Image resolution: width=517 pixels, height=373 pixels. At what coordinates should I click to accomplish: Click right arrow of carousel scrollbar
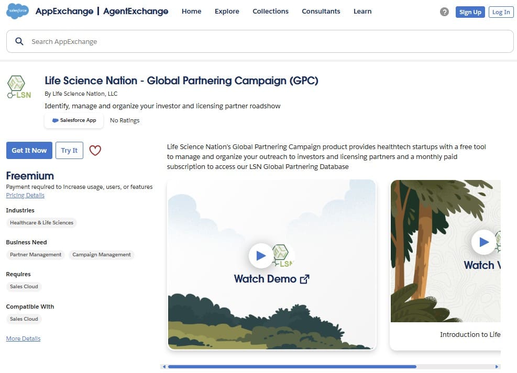[x=497, y=366]
